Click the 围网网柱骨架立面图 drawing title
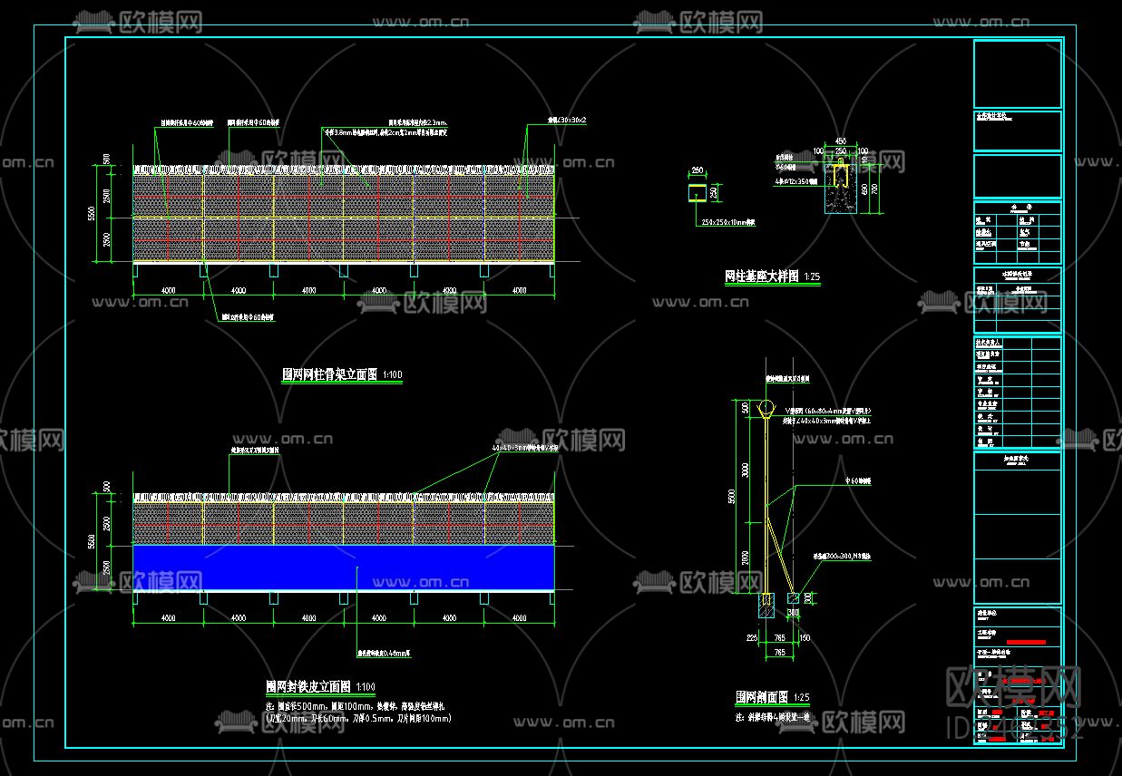 329,373
